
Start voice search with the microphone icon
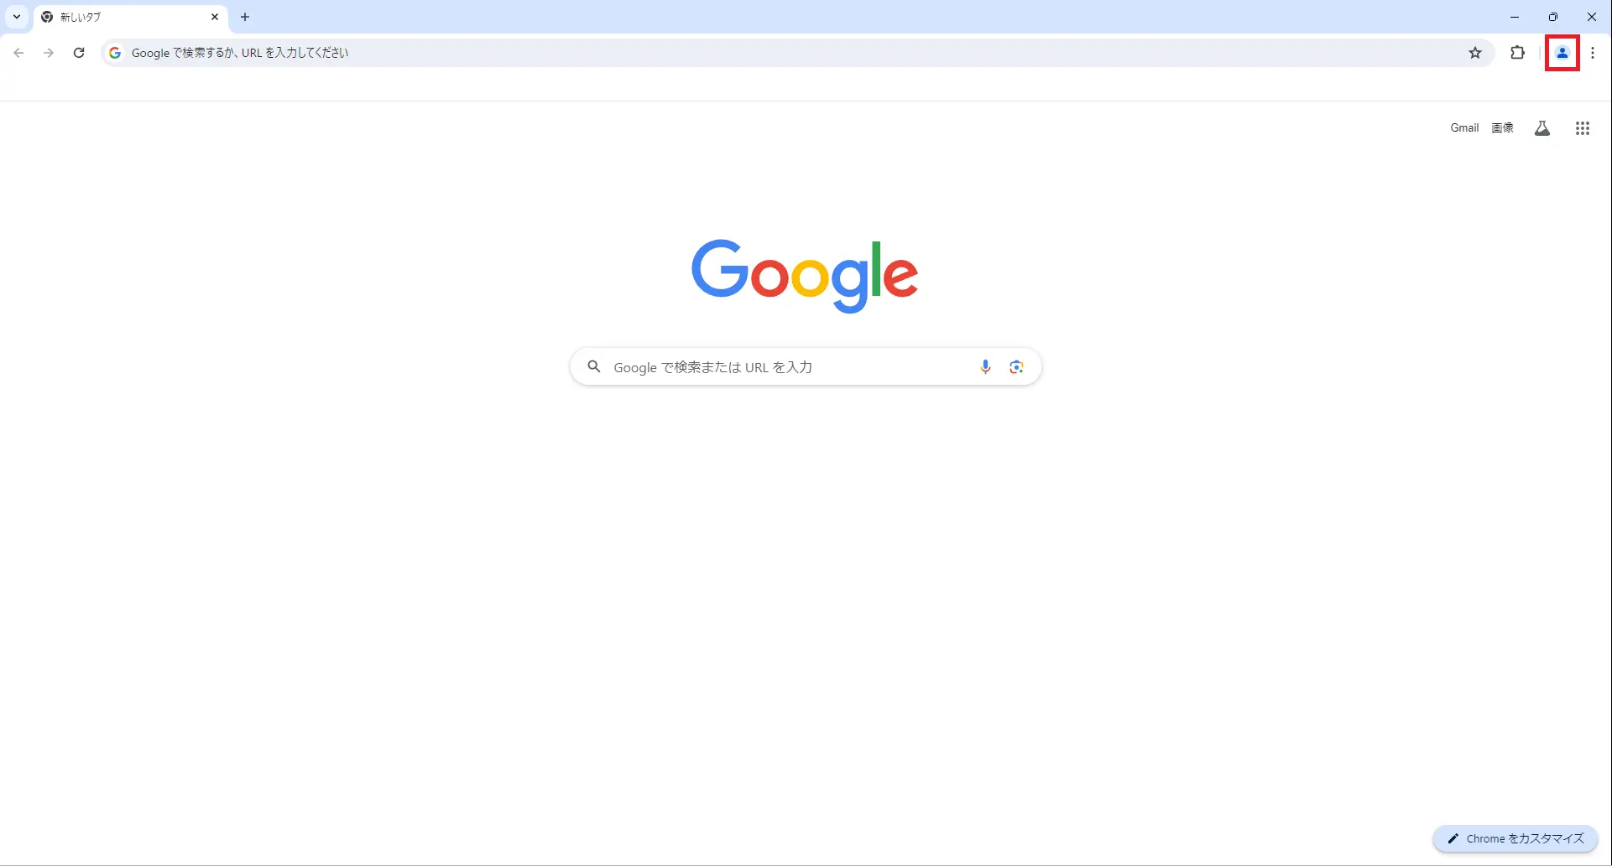click(x=985, y=366)
